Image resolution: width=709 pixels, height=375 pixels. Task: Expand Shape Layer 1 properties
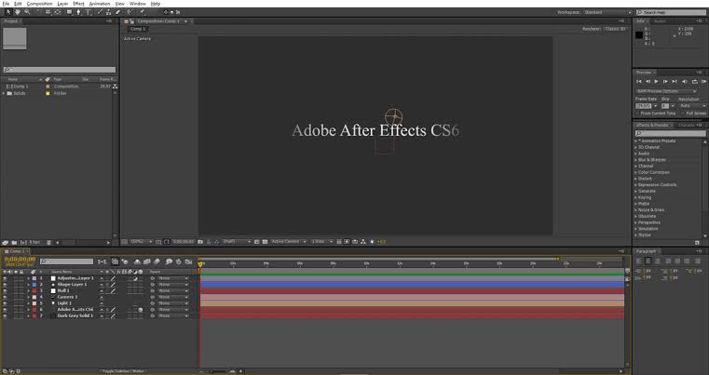coord(28,285)
